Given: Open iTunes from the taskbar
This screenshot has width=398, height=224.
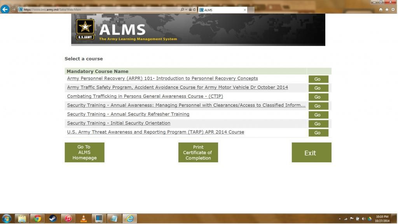Looking at the screenshot, I should click(x=68, y=219).
